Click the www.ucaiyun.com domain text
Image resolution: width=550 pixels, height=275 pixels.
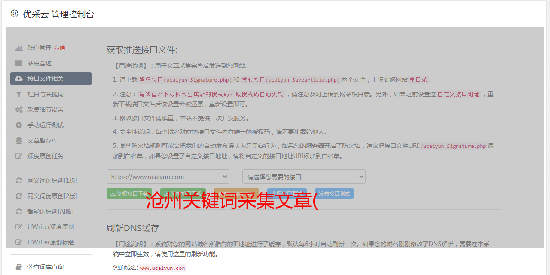pyautogui.click(x=162, y=268)
